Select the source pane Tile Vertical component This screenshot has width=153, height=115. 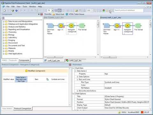(x=138, y=27)
